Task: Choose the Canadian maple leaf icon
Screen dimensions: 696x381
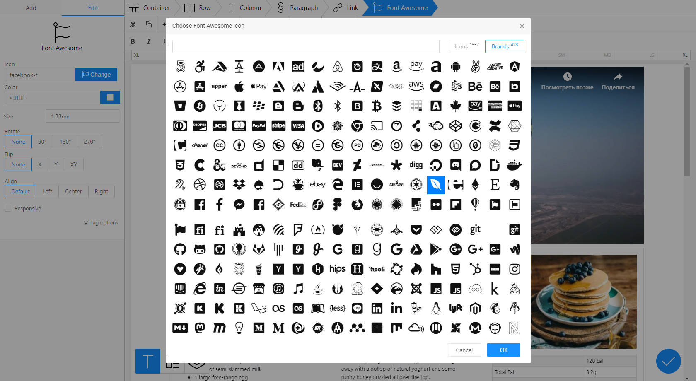Action: click(456, 106)
